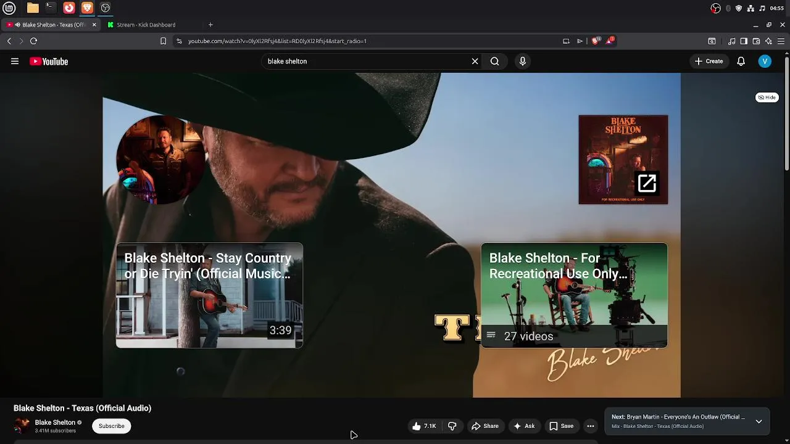
Task: Close the Blake Shelton tab
Action: [94, 25]
